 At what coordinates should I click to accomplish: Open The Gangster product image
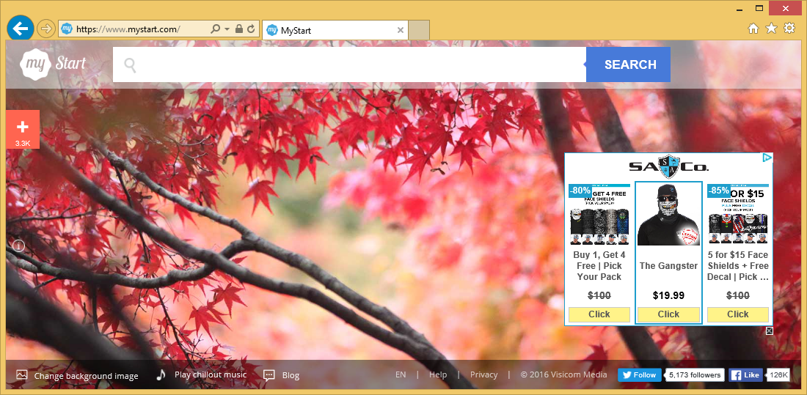click(x=668, y=215)
